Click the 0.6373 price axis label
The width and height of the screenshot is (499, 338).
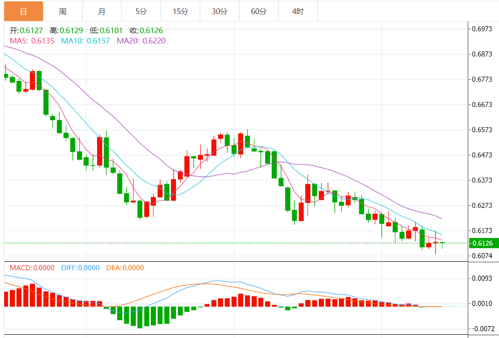(x=482, y=180)
